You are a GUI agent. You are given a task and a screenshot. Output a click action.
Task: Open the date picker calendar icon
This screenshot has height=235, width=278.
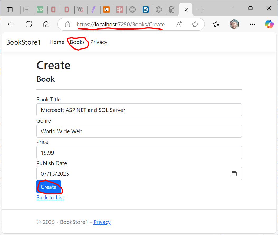click(x=234, y=174)
